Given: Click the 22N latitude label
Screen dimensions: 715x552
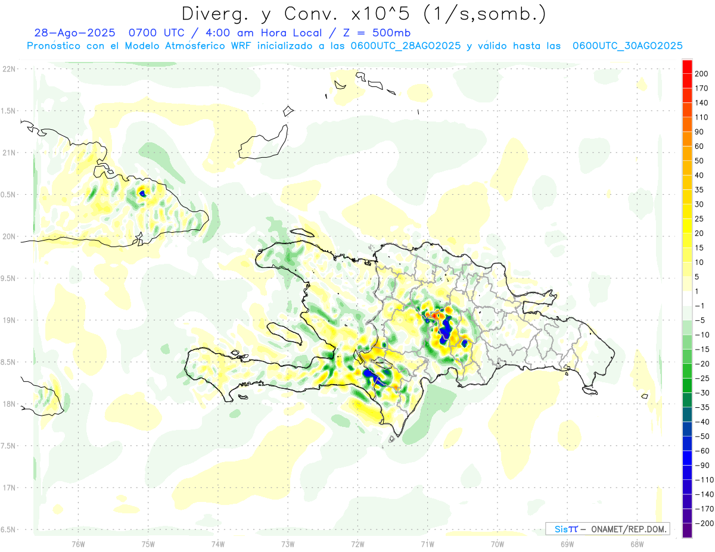Looking at the screenshot, I should [8, 68].
